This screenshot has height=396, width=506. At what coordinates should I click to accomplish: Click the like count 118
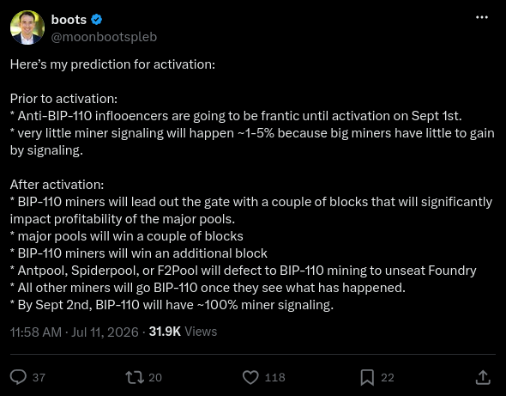[275, 378]
